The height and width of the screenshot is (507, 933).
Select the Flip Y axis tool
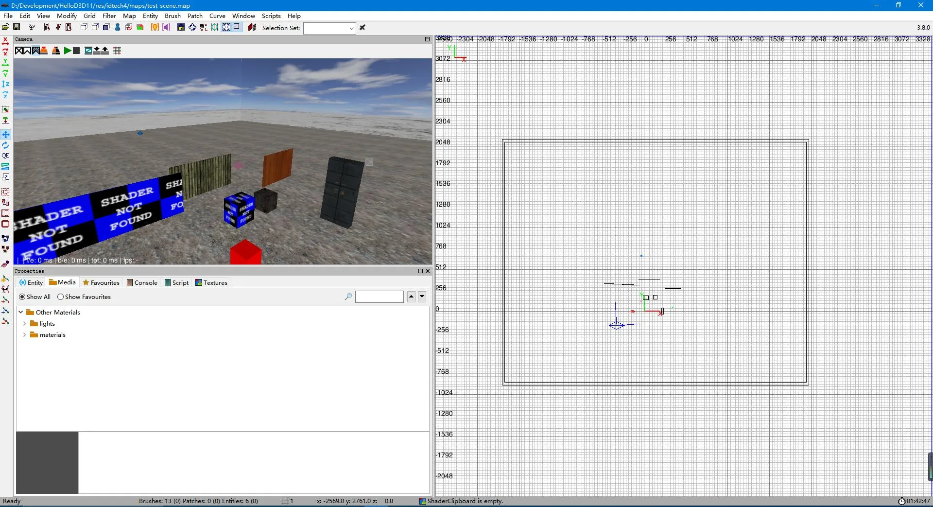[x=5, y=63]
